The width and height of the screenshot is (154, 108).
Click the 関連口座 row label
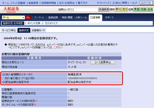7,97
